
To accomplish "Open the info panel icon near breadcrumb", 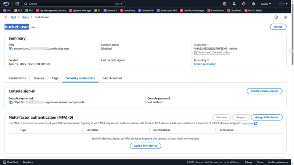I will click(x=276, y=17).
